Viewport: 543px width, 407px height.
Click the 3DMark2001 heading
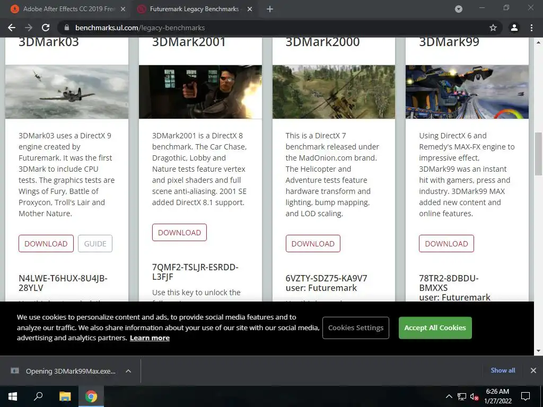189,42
